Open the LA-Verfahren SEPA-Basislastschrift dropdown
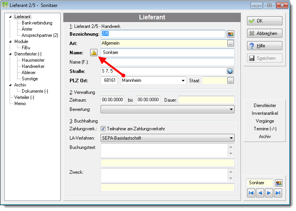The width and height of the screenshot is (296, 211). click(168, 138)
